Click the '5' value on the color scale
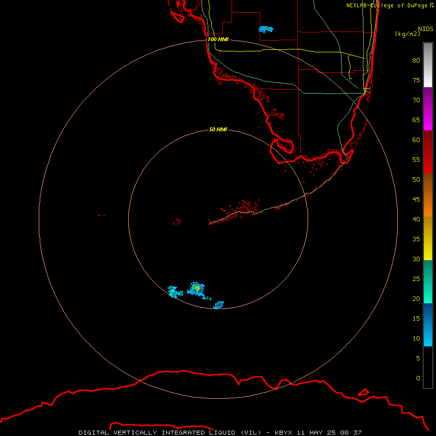The image size is (436, 436). (418, 358)
